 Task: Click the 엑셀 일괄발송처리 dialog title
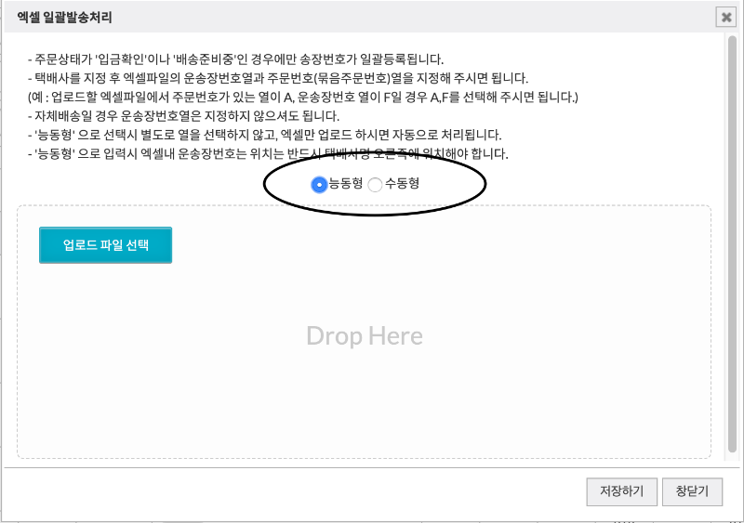(64, 18)
